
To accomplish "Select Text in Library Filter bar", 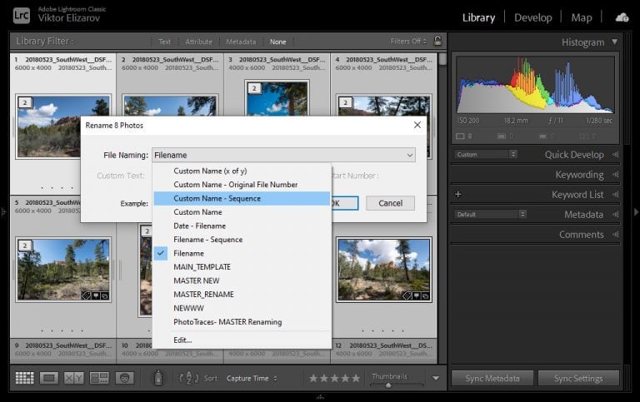I will coord(164,42).
